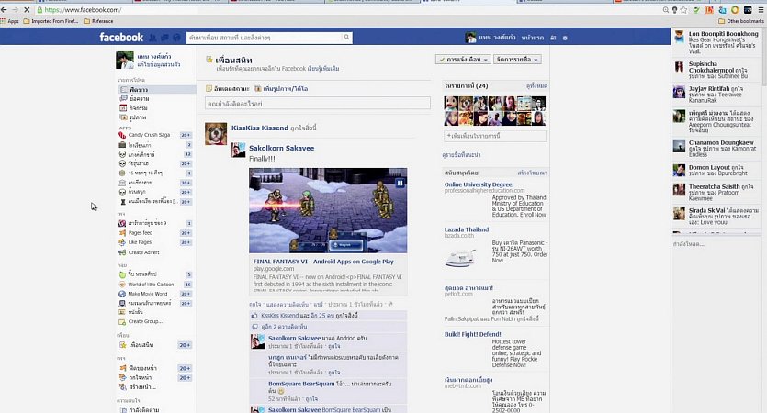Open the Online University Degree ad link
767x413 pixels.
click(479, 184)
